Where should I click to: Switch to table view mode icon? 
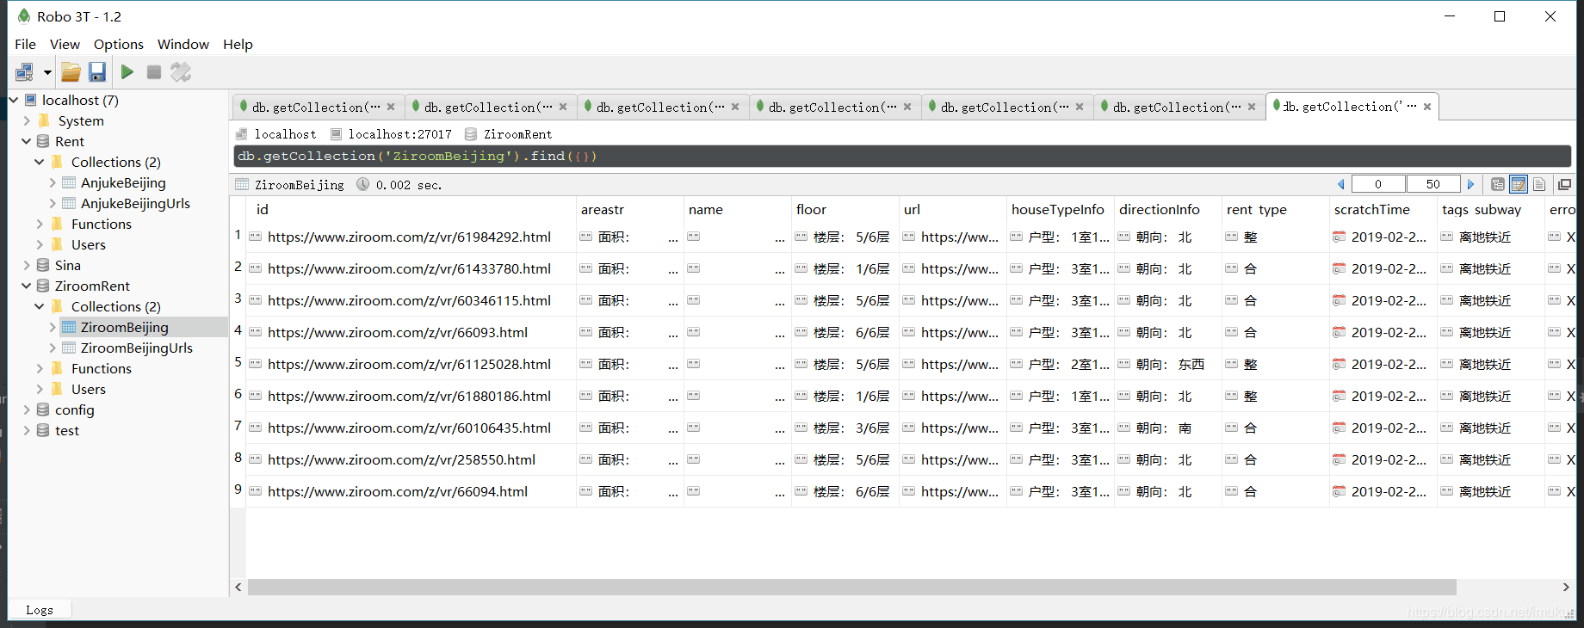click(1519, 184)
